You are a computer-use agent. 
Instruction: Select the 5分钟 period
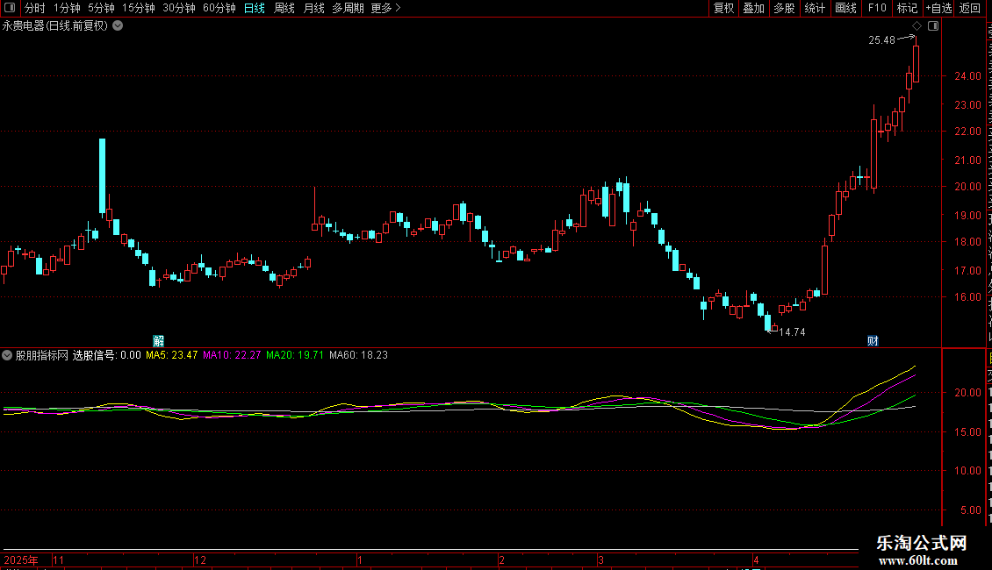[x=101, y=8]
